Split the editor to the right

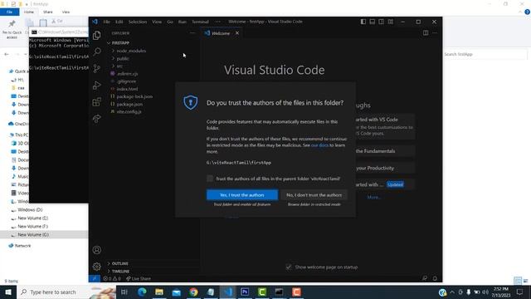pyautogui.click(x=426, y=33)
